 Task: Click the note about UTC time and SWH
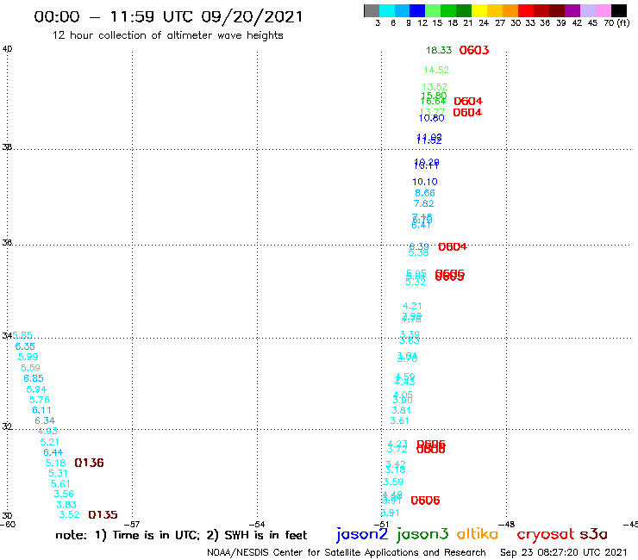tap(181, 535)
